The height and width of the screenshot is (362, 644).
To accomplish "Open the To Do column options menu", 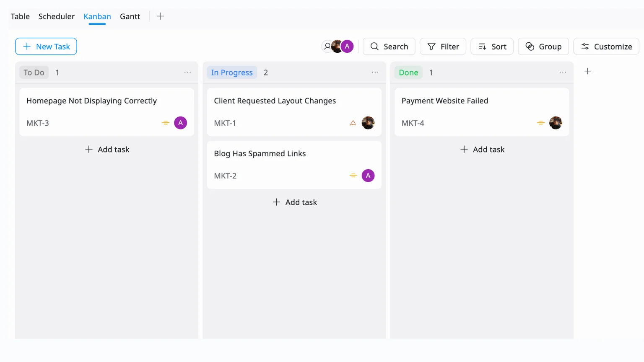I will tap(187, 72).
